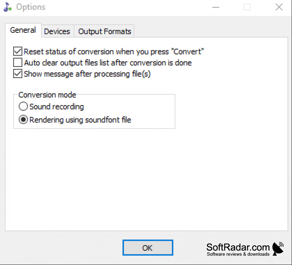Open the Devices tab
Viewport: 292px width, 265px height.
click(x=58, y=31)
